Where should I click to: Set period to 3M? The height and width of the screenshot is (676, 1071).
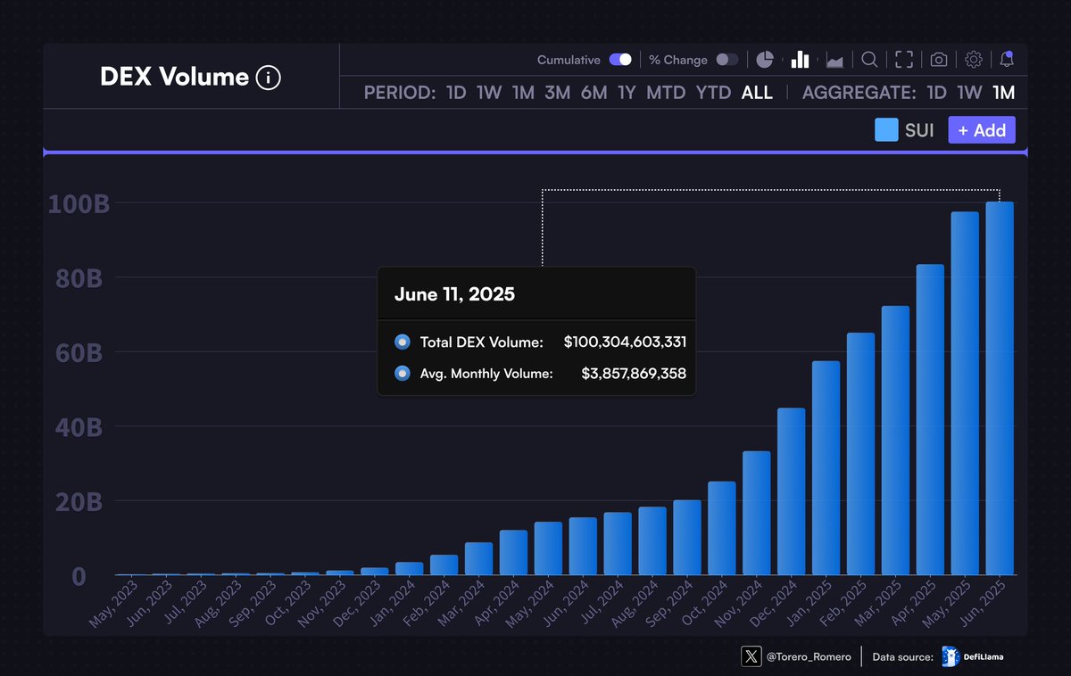pyautogui.click(x=558, y=93)
